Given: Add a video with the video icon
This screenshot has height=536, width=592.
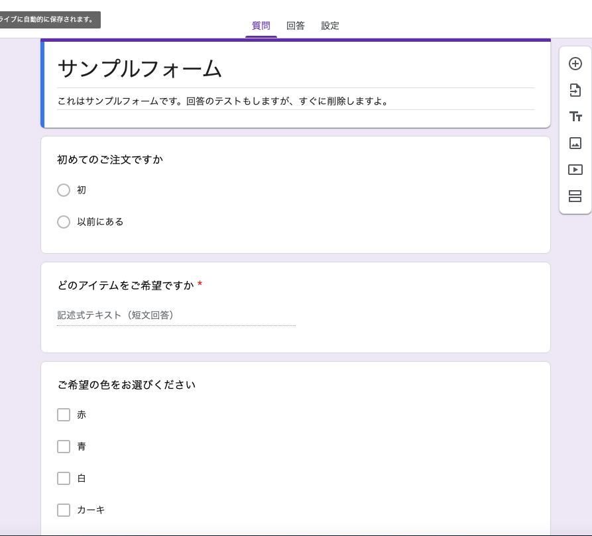Looking at the screenshot, I should (574, 170).
